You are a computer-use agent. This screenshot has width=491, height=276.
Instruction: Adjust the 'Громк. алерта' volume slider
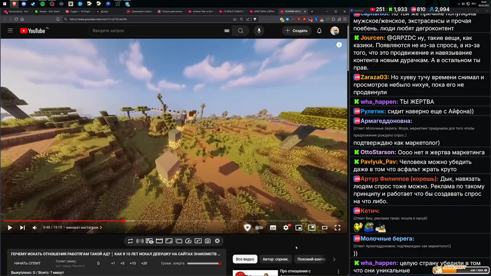[204, 263]
